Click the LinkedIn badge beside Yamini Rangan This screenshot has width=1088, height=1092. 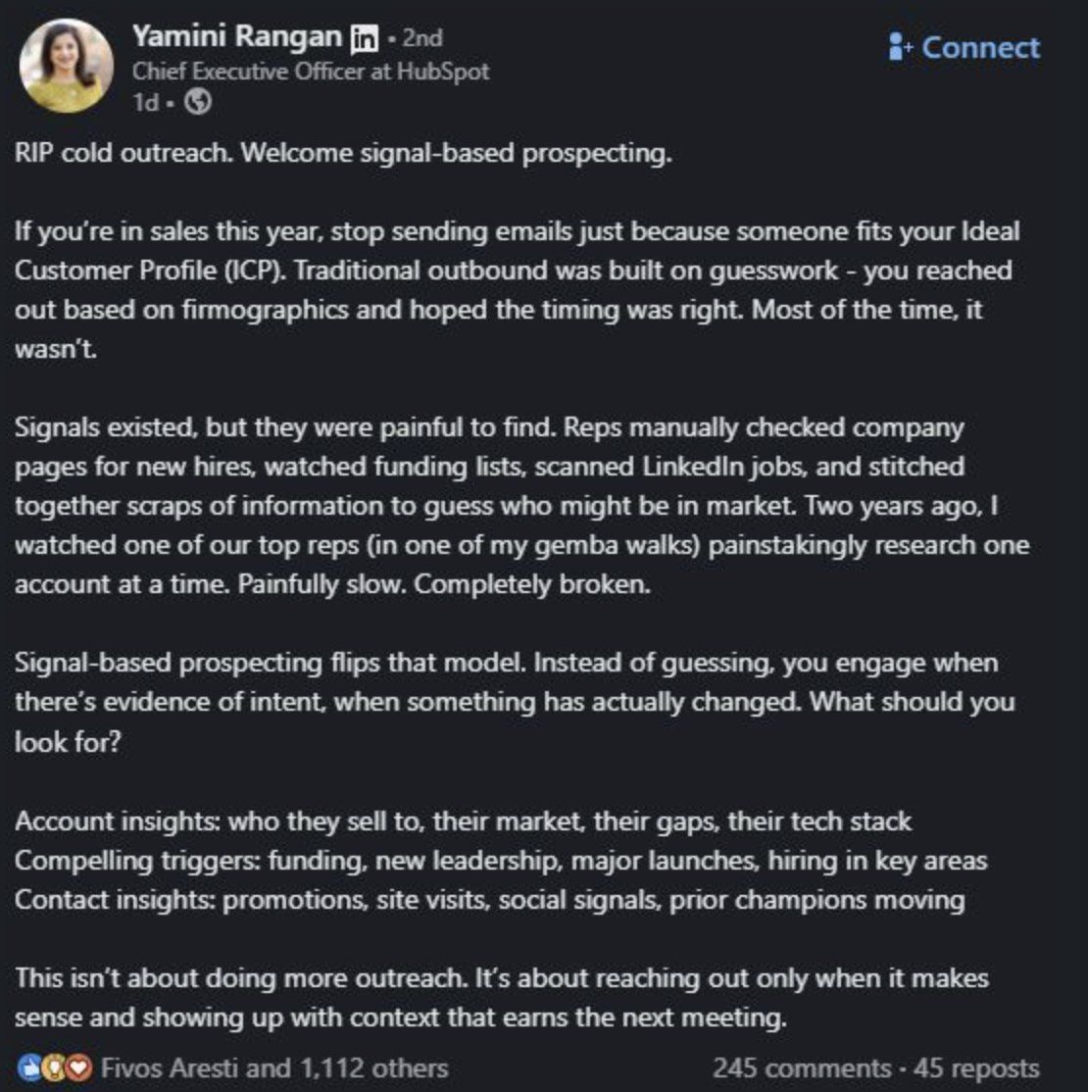point(364,38)
